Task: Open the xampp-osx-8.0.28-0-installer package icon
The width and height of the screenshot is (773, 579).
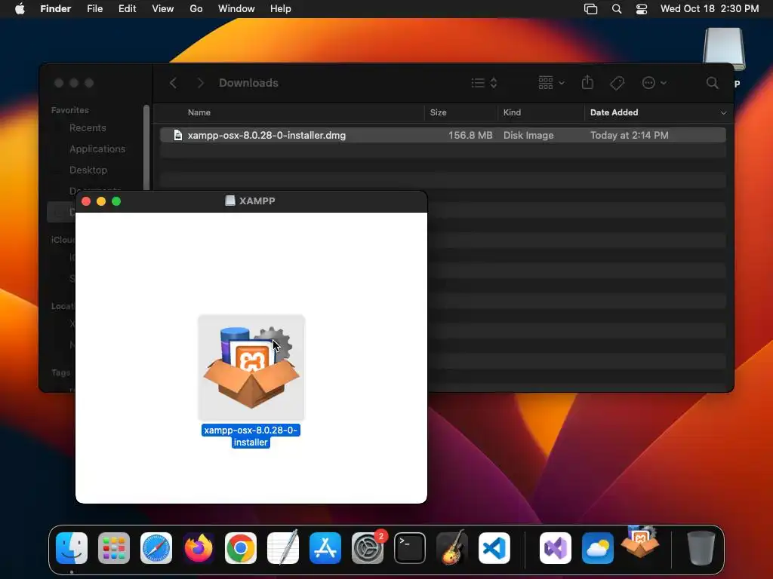Action: (251, 367)
